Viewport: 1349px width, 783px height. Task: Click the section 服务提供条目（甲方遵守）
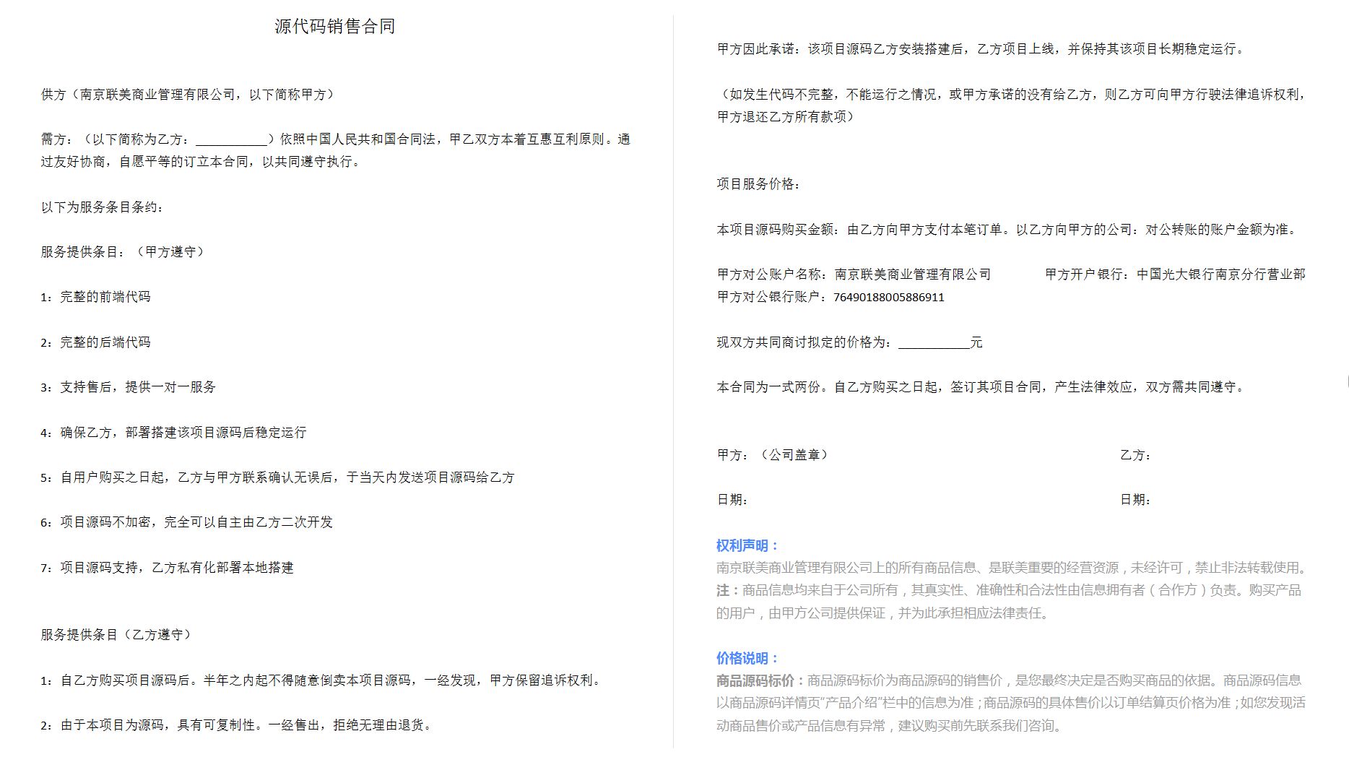coord(123,253)
